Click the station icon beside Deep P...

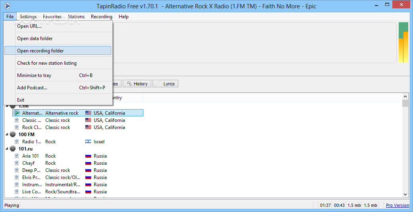[x=17, y=170]
